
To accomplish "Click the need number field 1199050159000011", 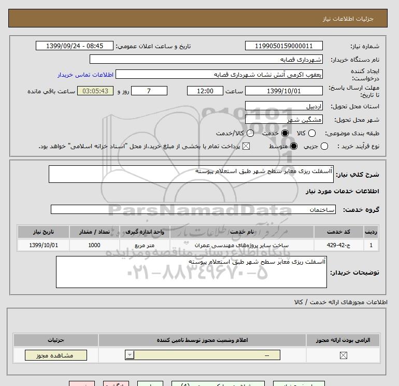I will (284, 46).
